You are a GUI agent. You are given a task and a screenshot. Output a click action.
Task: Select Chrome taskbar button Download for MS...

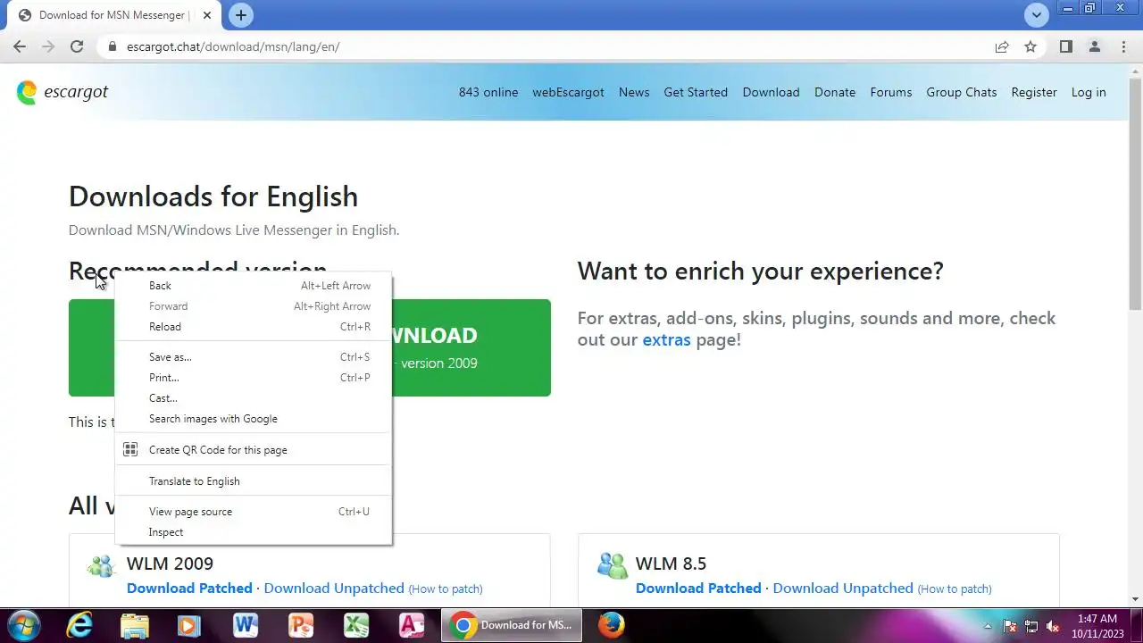pos(512,625)
